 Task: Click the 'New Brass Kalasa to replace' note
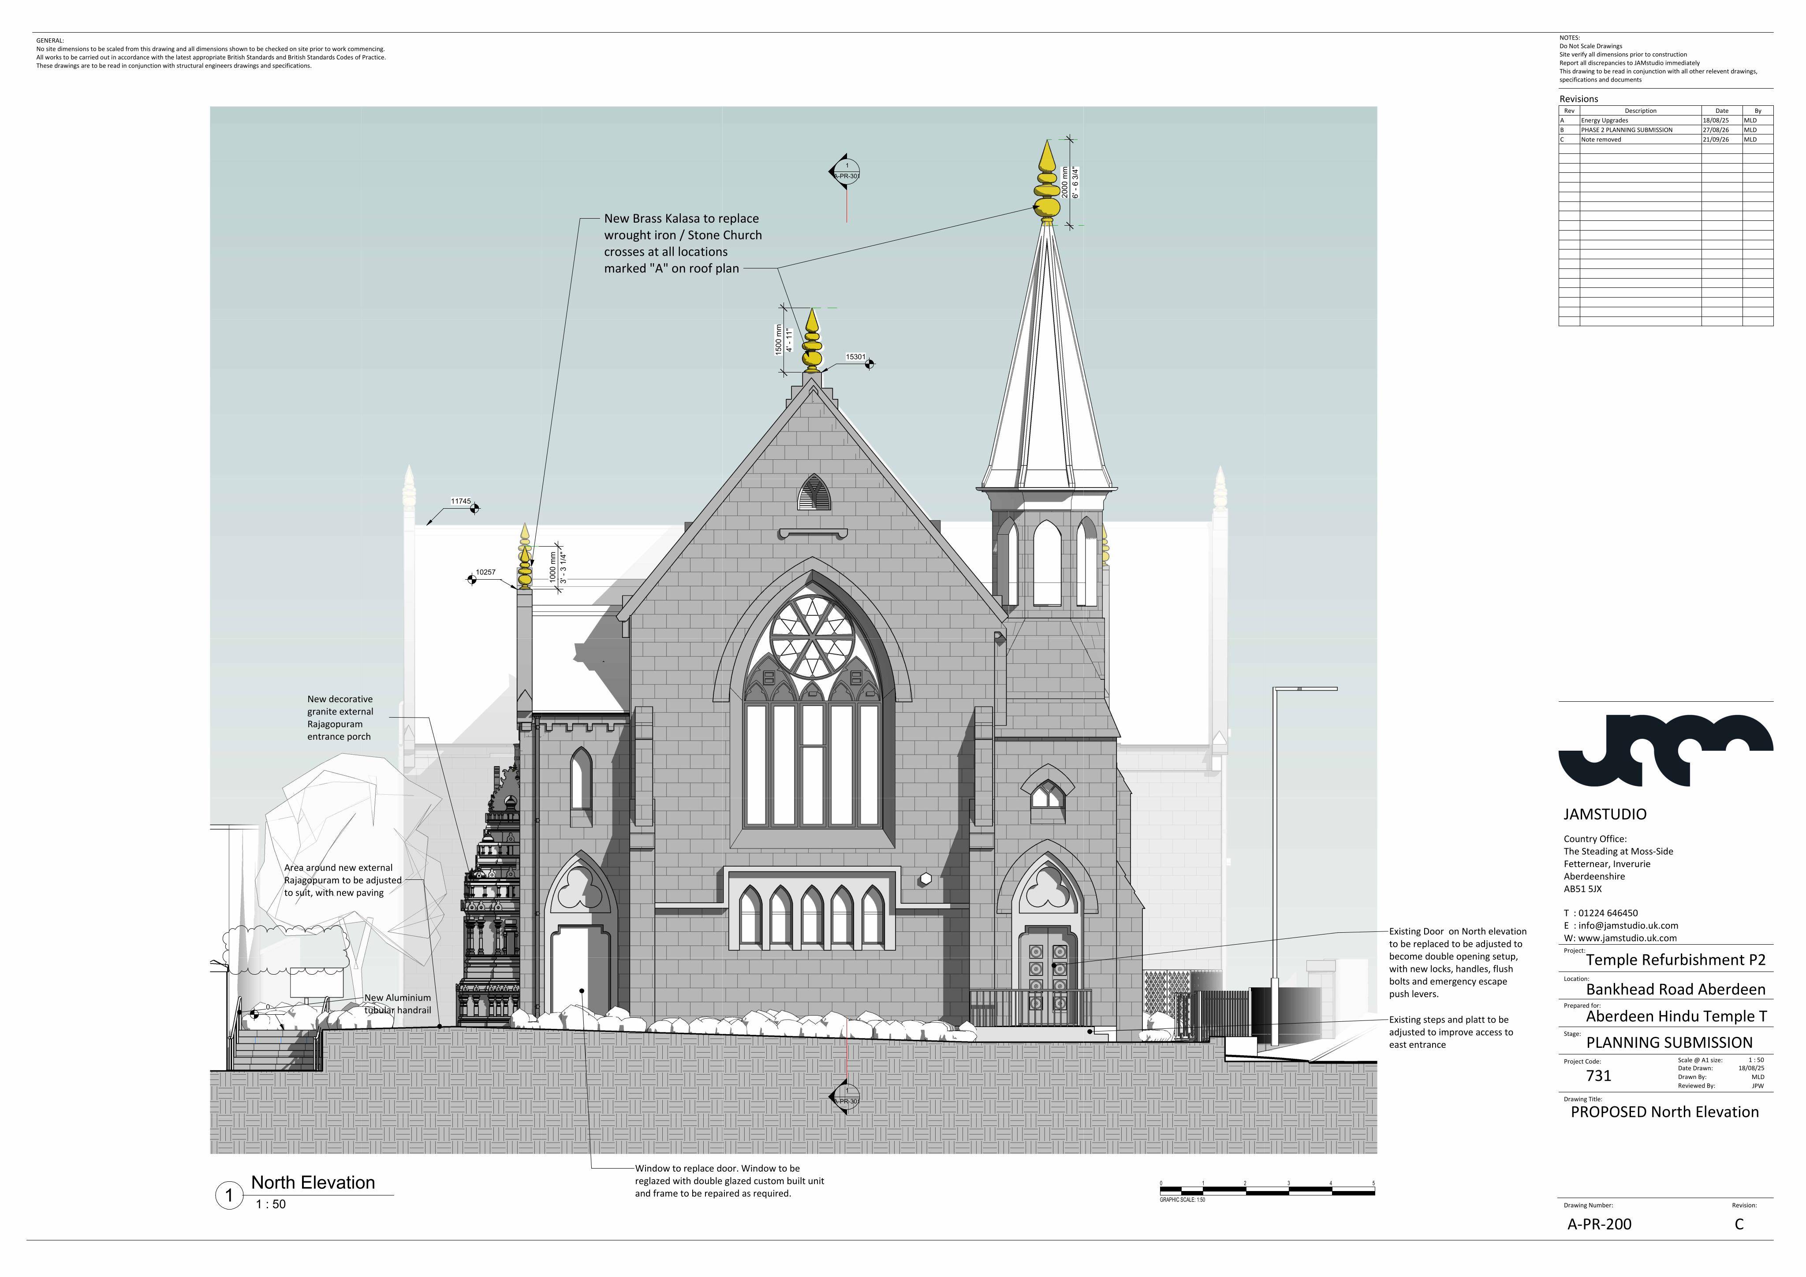click(683, 244)
